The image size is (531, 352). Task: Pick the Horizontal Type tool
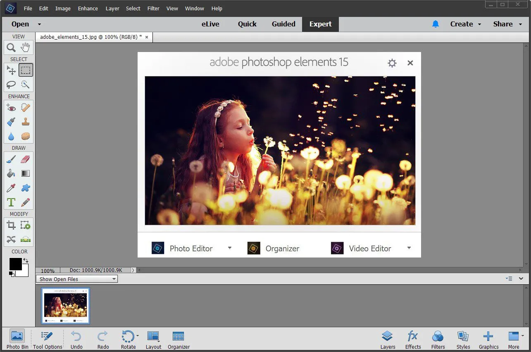(11, 202)
